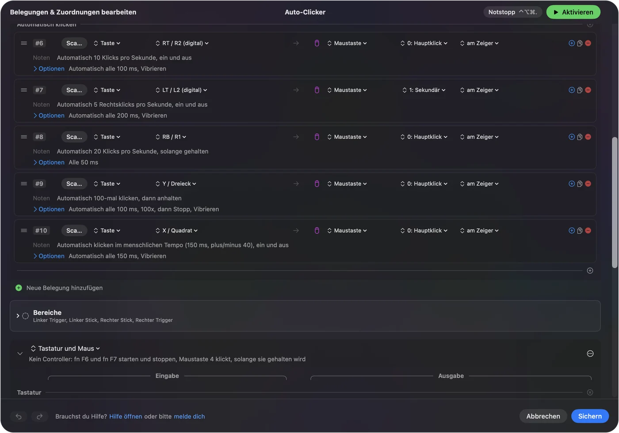Open X / Quadrat dropdown in row #10
The image size is (619, 433).
[x=177, y=230]
